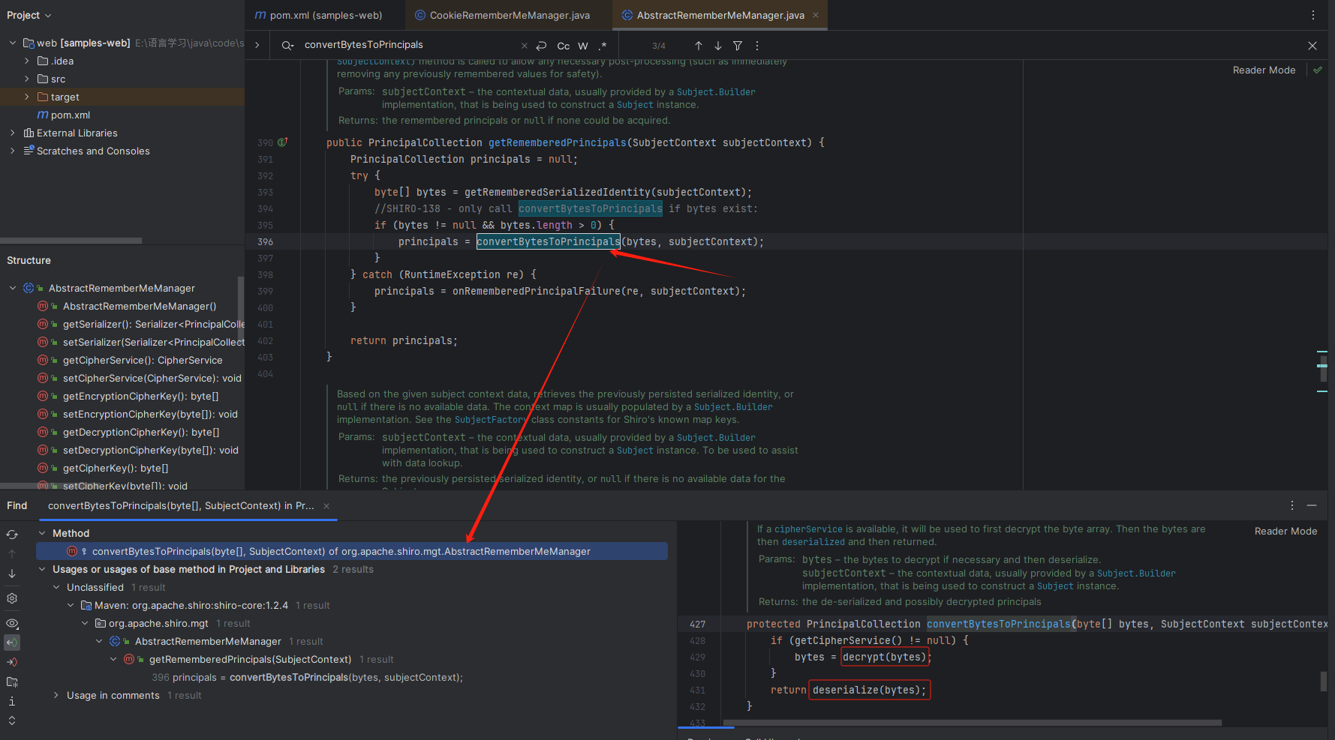This screenshot has width=1335, height=740.
Task: Collapse AbstractRememberMeManager in Structure panel
Action: coord(13,288)
